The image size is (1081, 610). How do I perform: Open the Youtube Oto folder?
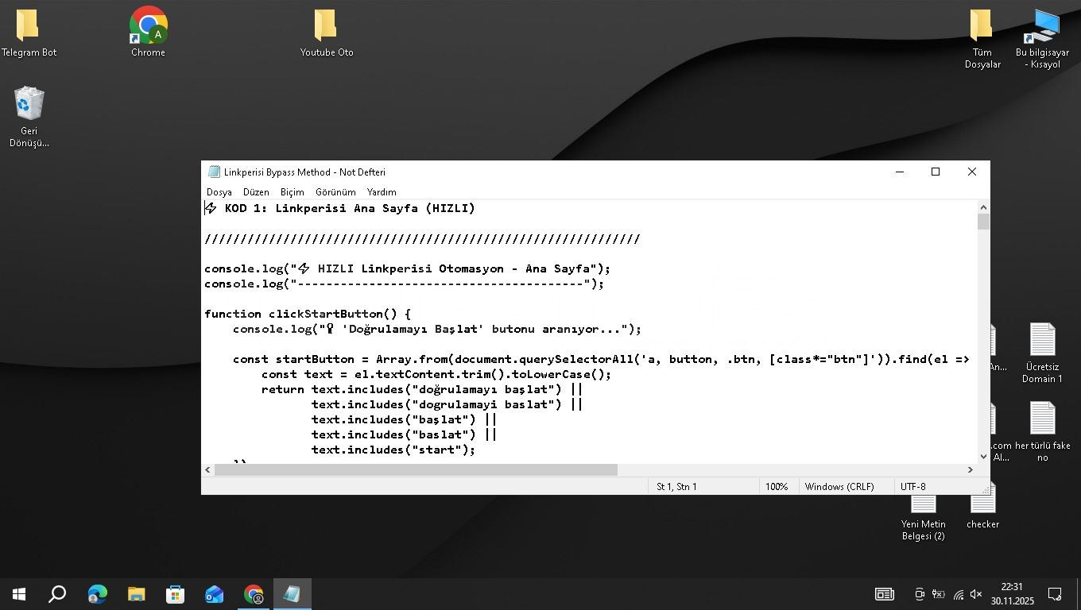click(326, 28)
